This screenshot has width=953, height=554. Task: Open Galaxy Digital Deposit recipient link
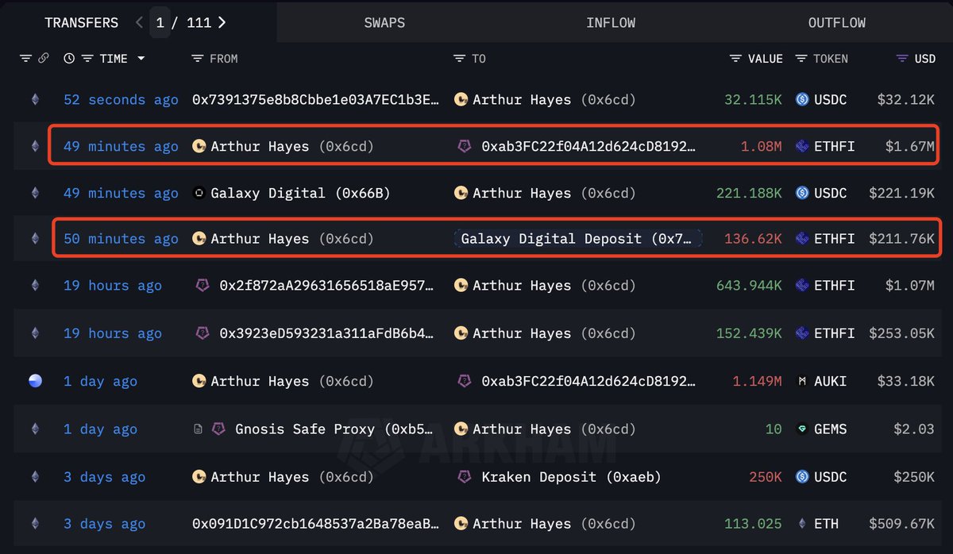(x=580, y=239)
